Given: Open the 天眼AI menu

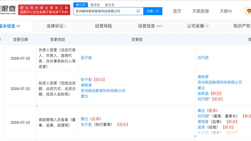Looking at the screenshot, I should pos(226,11).
